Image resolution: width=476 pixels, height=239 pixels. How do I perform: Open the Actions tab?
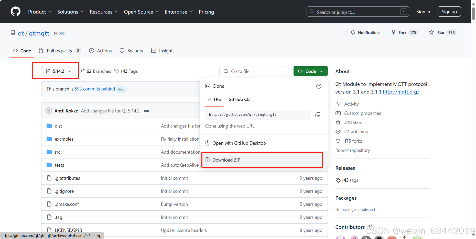[x=100, y=51]
